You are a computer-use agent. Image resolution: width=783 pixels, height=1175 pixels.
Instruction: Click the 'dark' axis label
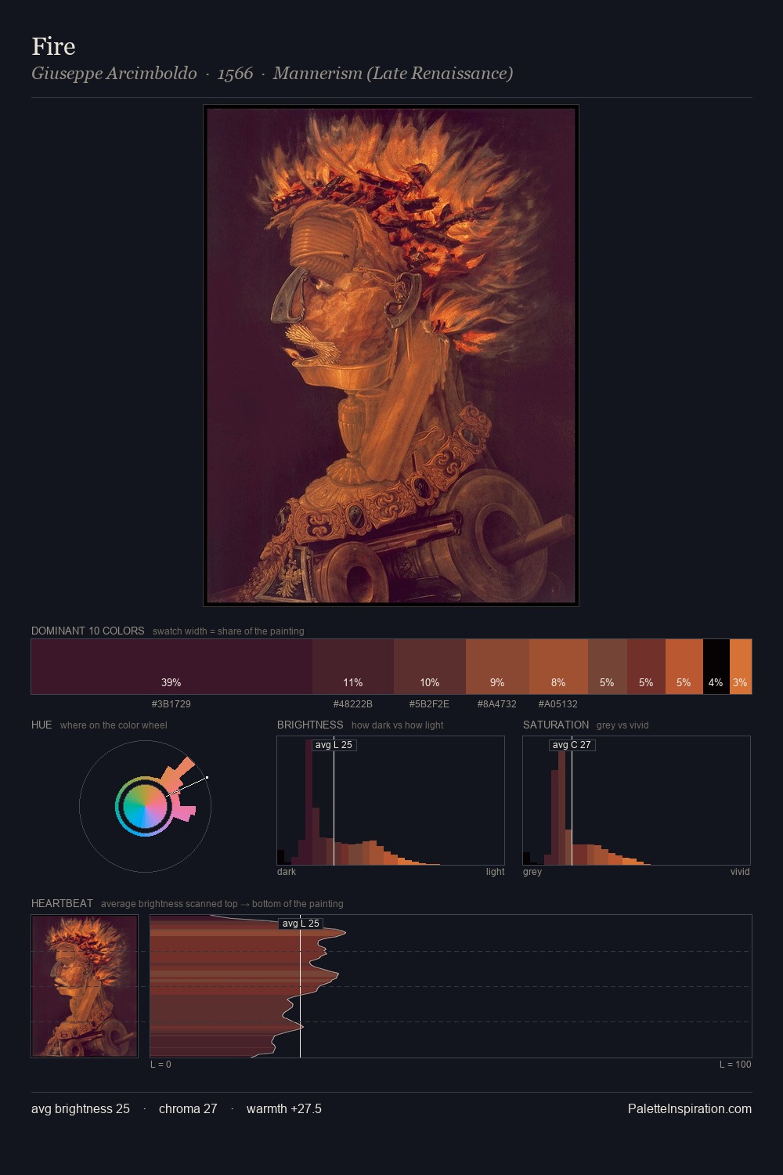point(287,871)
